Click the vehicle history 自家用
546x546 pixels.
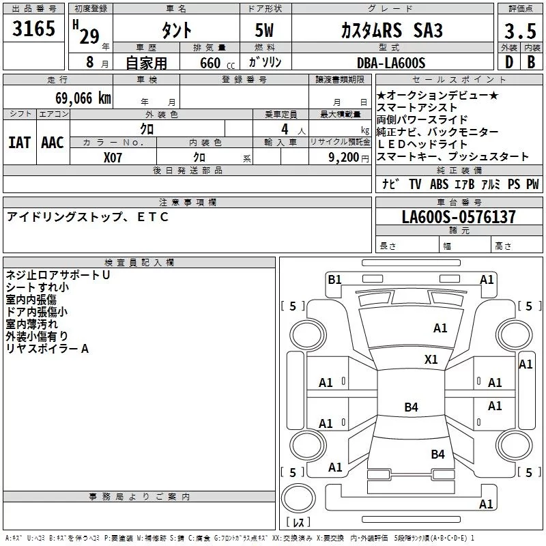click(146, 63)
